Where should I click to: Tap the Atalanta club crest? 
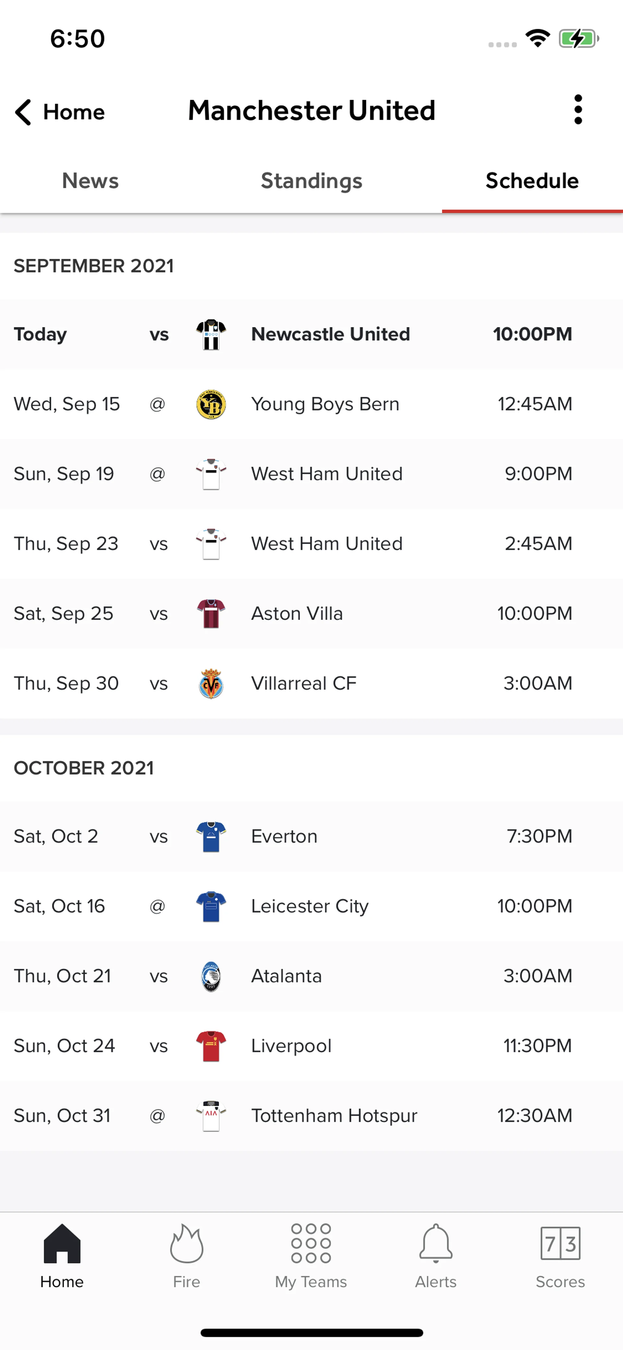[x=211, y=976]
